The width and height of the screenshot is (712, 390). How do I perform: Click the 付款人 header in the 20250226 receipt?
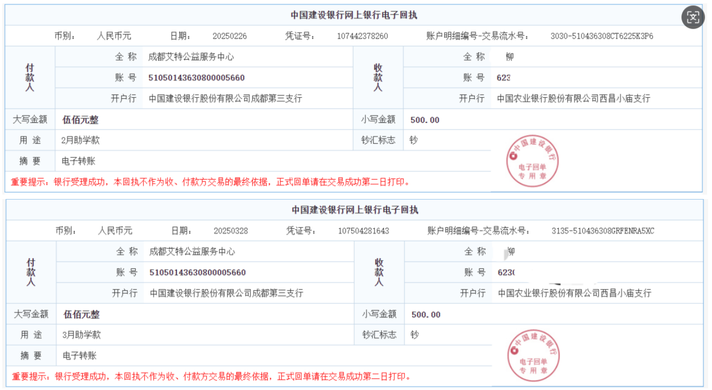pyautogui.click(x=30, y=78)
